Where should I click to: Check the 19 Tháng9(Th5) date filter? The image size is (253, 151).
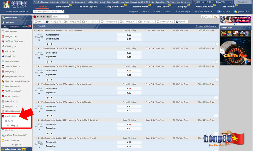pos(121,22)
